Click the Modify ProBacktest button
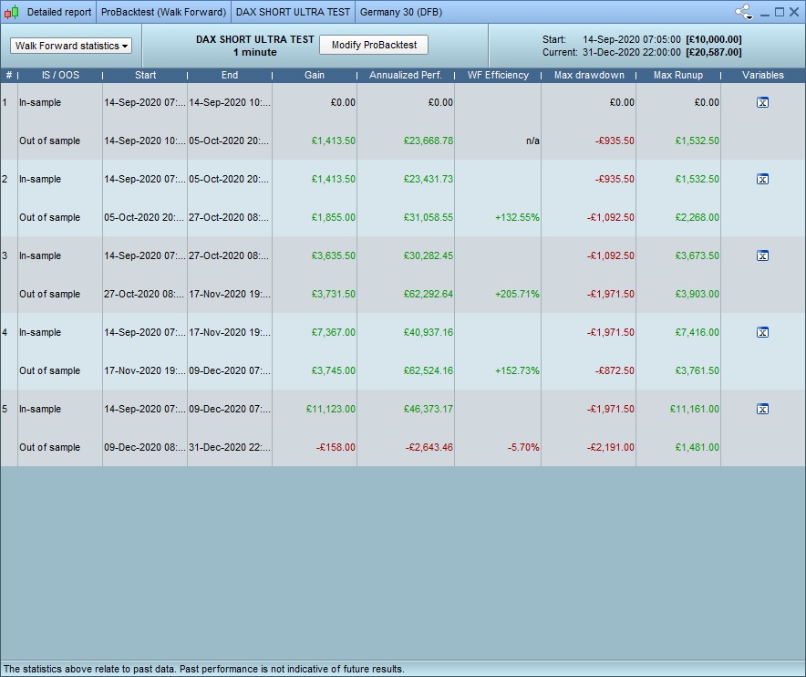The width and height of the screenshot is (806, 677). (374, 45)
